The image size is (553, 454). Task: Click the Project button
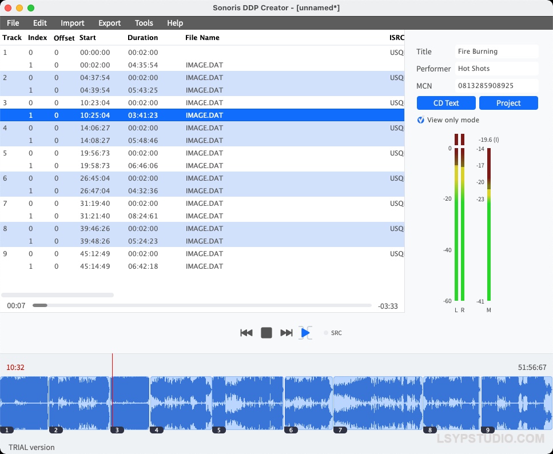click(x=508, y=103)
